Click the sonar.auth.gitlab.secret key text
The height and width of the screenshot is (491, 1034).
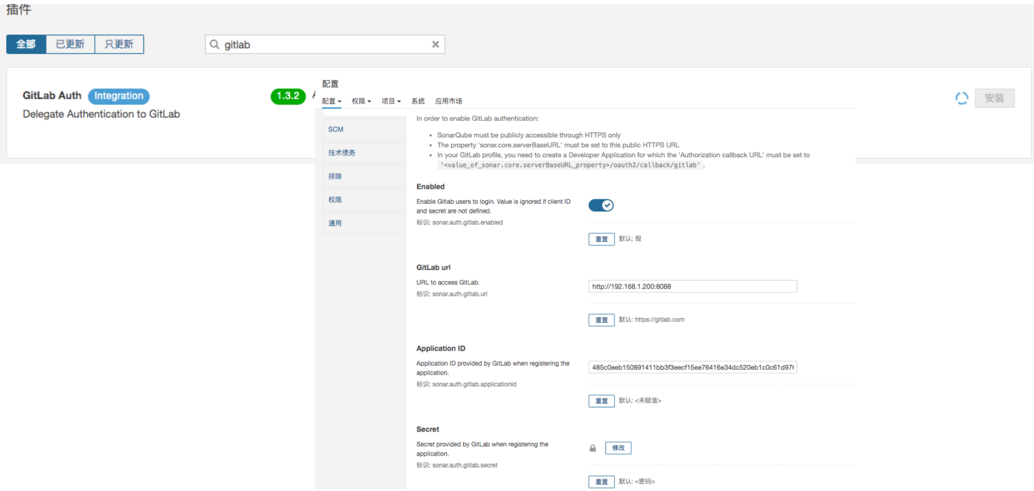point(465,465)
